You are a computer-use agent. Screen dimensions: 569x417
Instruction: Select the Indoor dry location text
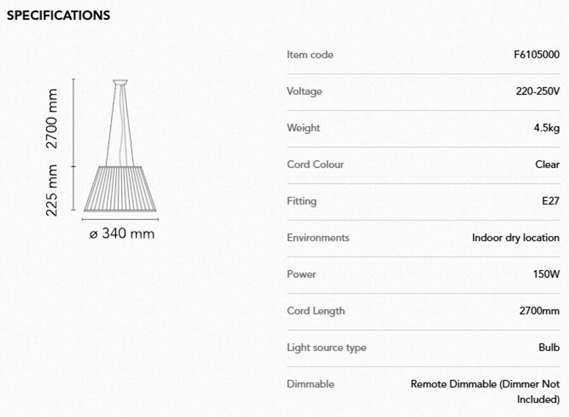[x=516, y=238]
